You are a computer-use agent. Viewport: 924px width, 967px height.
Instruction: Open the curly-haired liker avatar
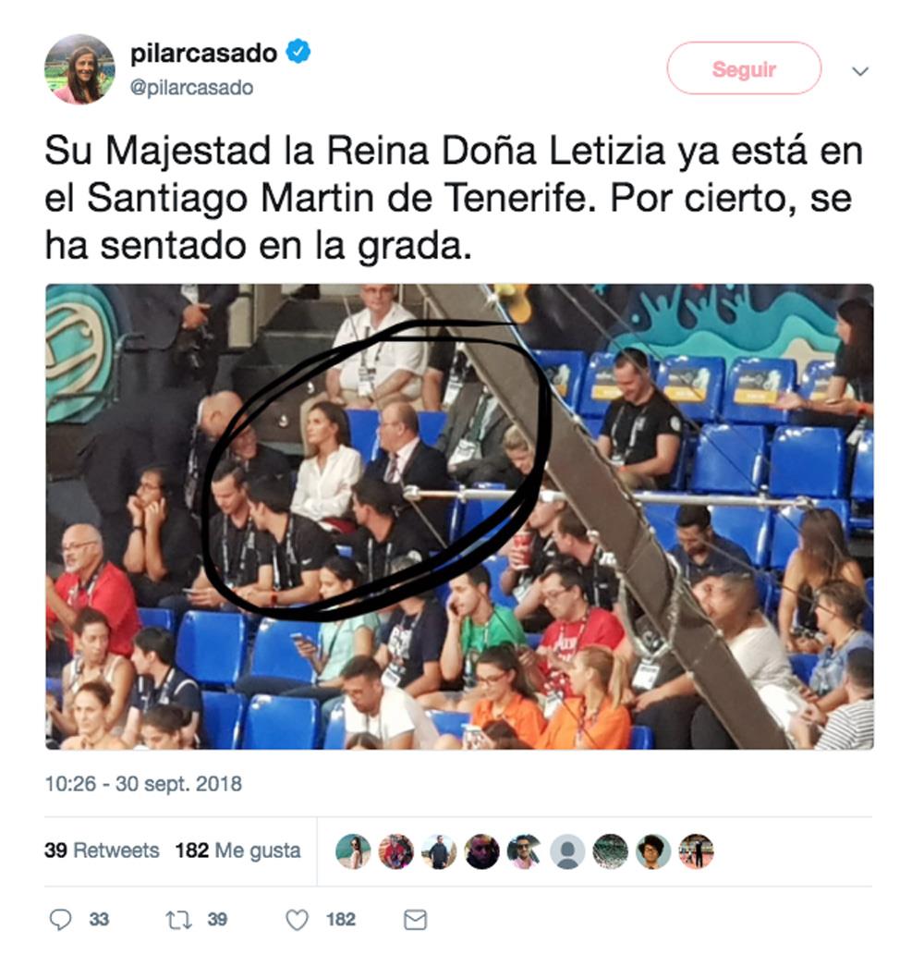pos(652,851)
